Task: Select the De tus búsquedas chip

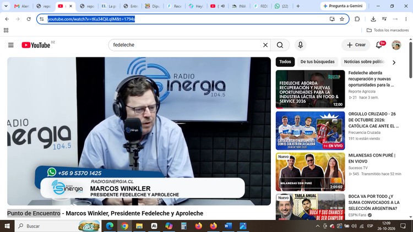Action: [x=317, y=62]
